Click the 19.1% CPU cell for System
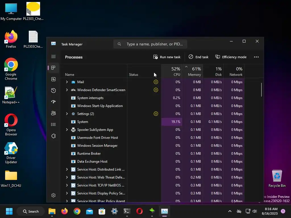 (x=172, y=122)
